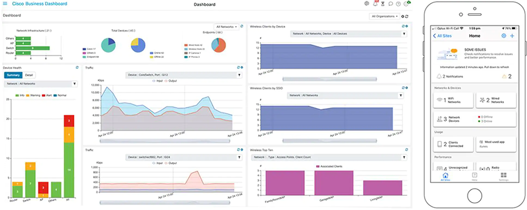
Task: Open the notifications bell in header
Action: click(x=375, y=4)
